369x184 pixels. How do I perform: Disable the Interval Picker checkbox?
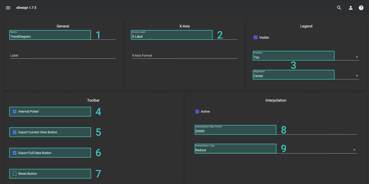pyautogui.click(x=15, y=112)
